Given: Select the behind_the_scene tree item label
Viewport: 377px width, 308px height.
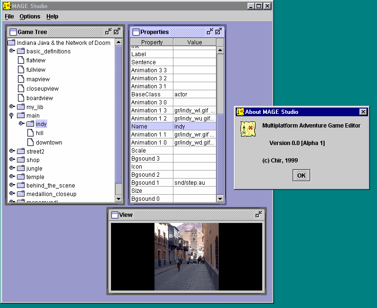Looking at the screenshot, I should (51, 185).
